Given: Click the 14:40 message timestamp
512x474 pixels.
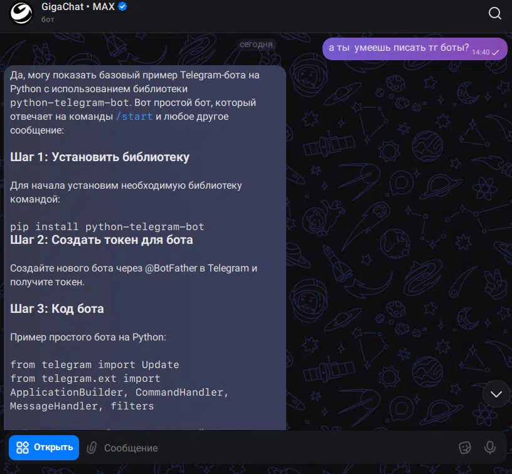Looking at the screenshot, I should 481,52.
